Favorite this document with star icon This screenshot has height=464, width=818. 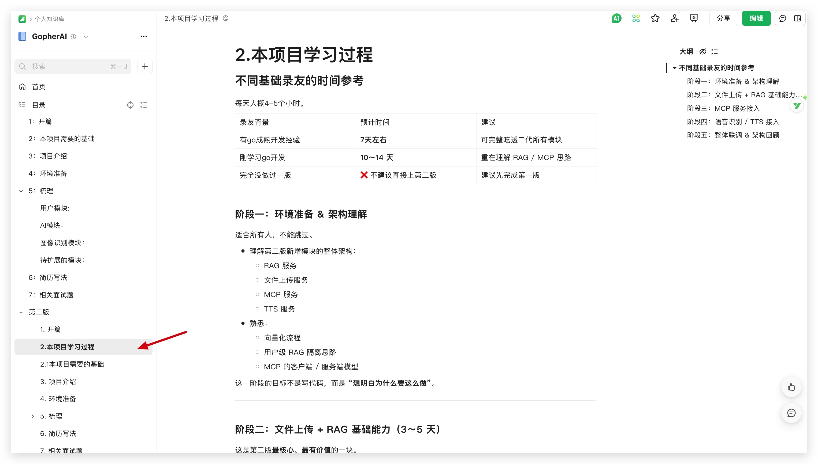click(655, 18)
